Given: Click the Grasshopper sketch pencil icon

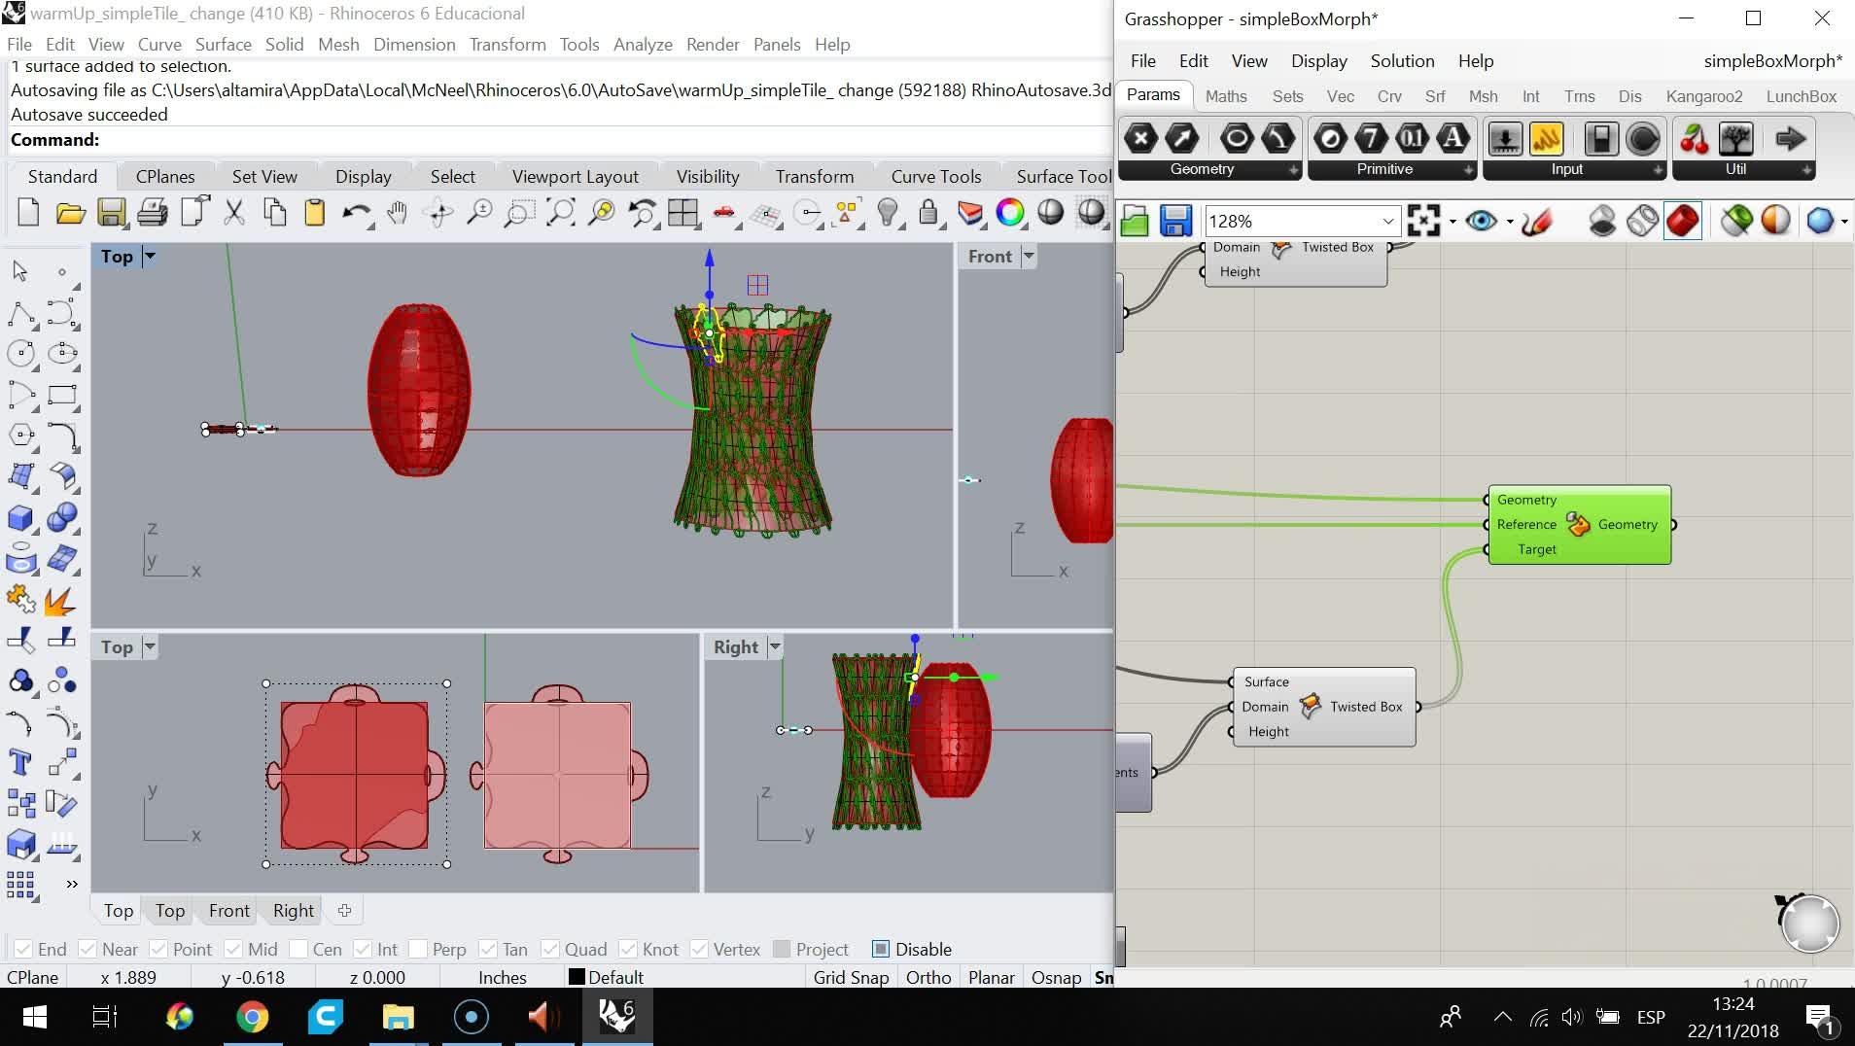Looking at the screenshot, I should tap(1537, 222).
